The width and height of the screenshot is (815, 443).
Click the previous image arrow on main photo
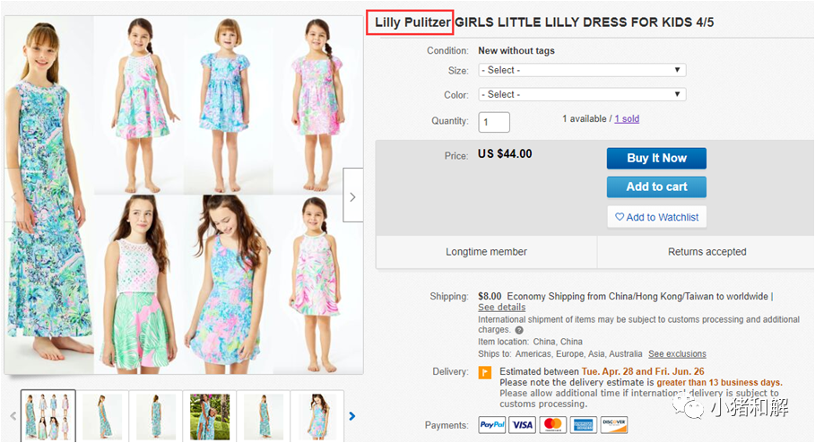coord(13,196)
